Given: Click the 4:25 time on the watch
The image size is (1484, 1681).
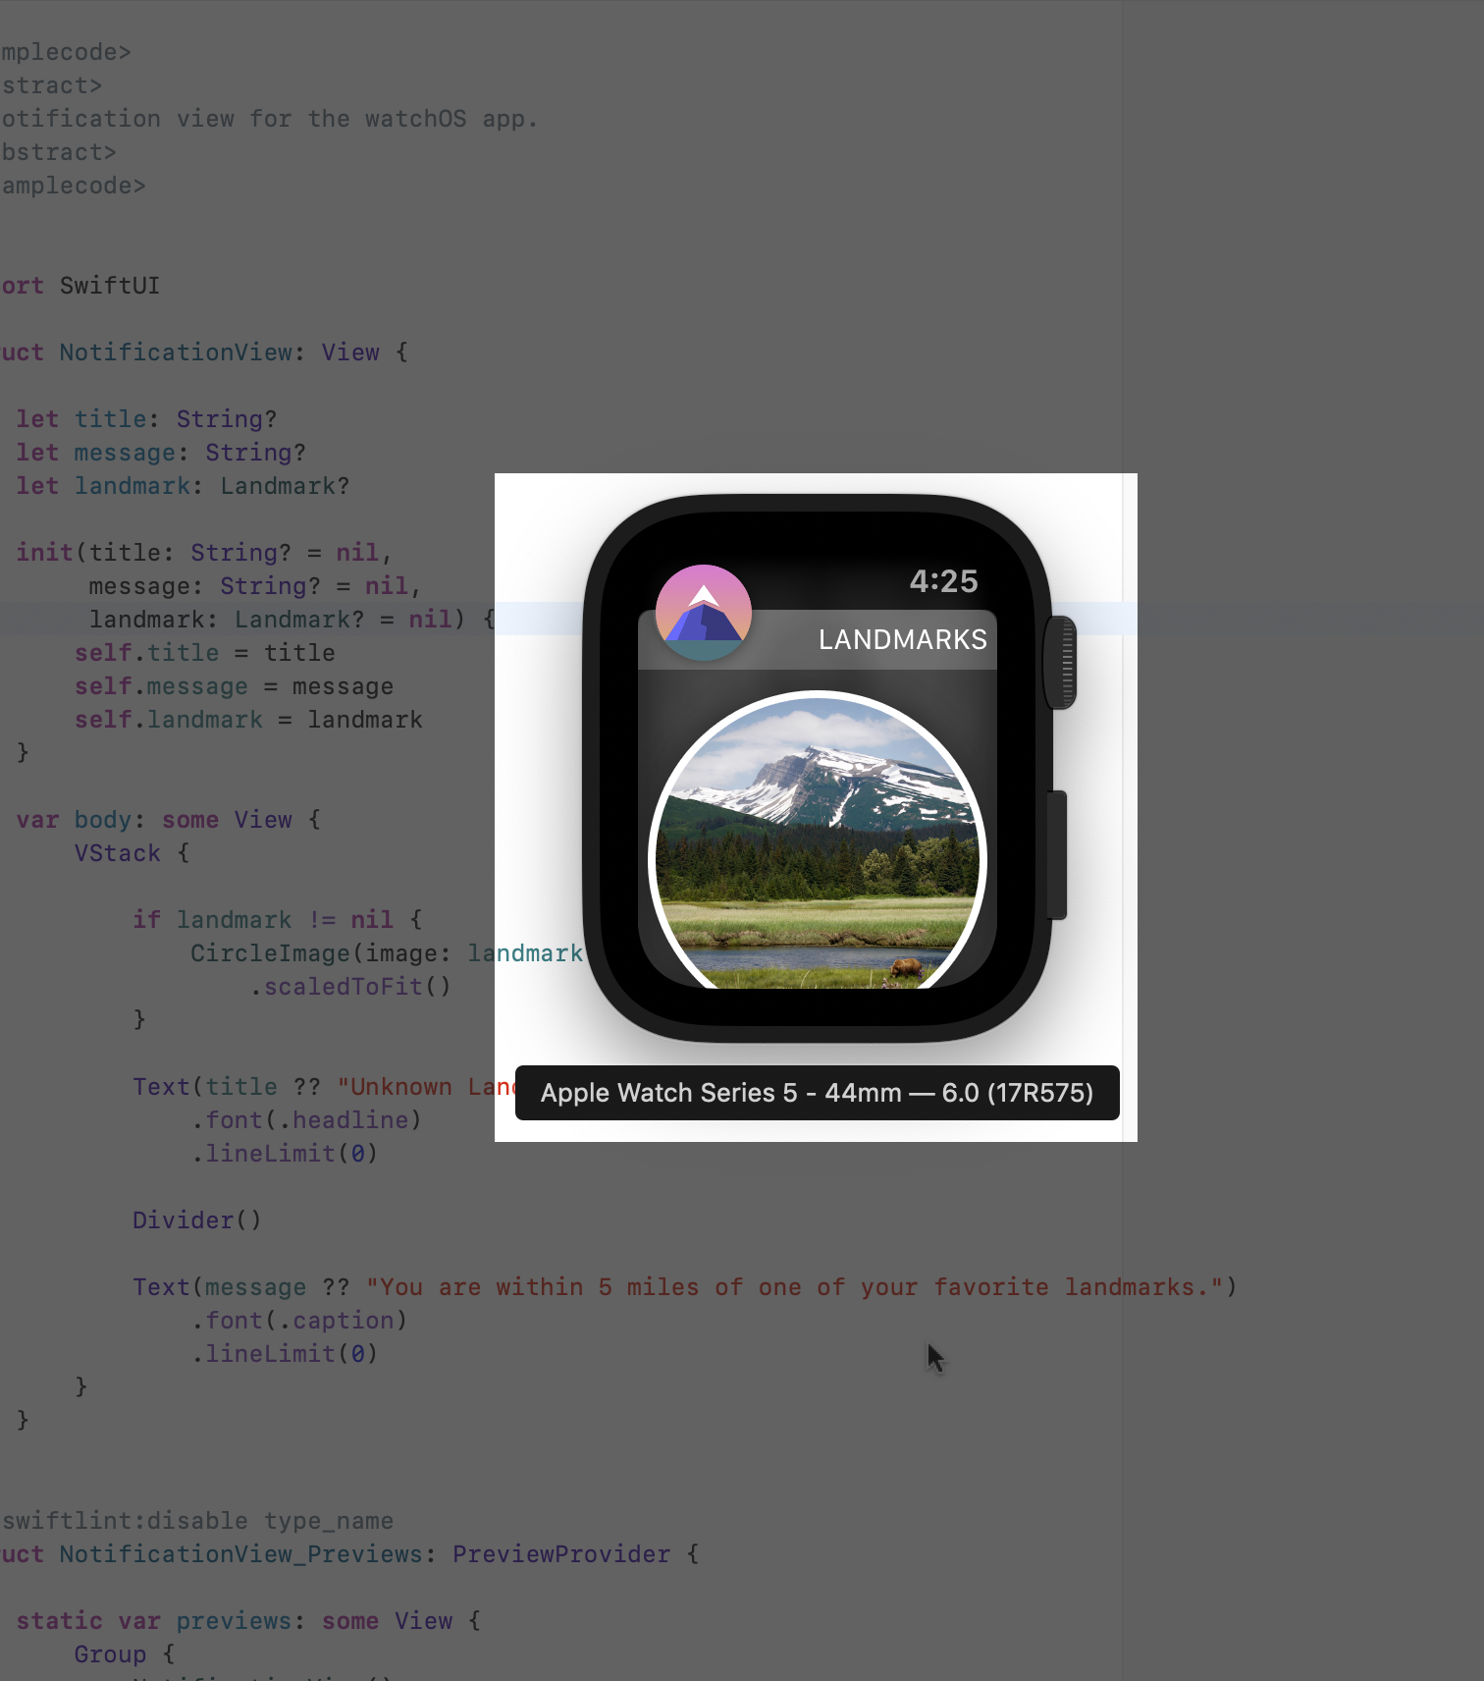Looking at the screenshot, I should click(943, 581).
